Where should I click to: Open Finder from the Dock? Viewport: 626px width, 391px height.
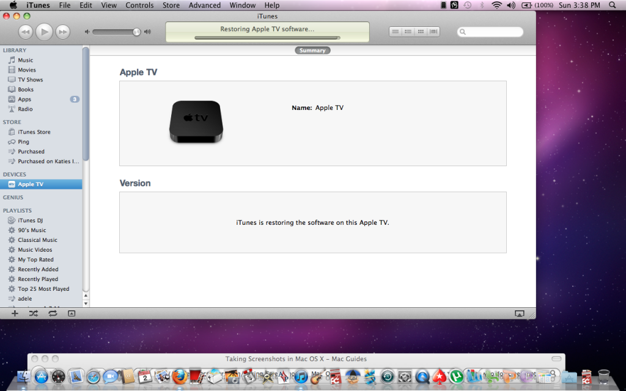pos(24,378)
